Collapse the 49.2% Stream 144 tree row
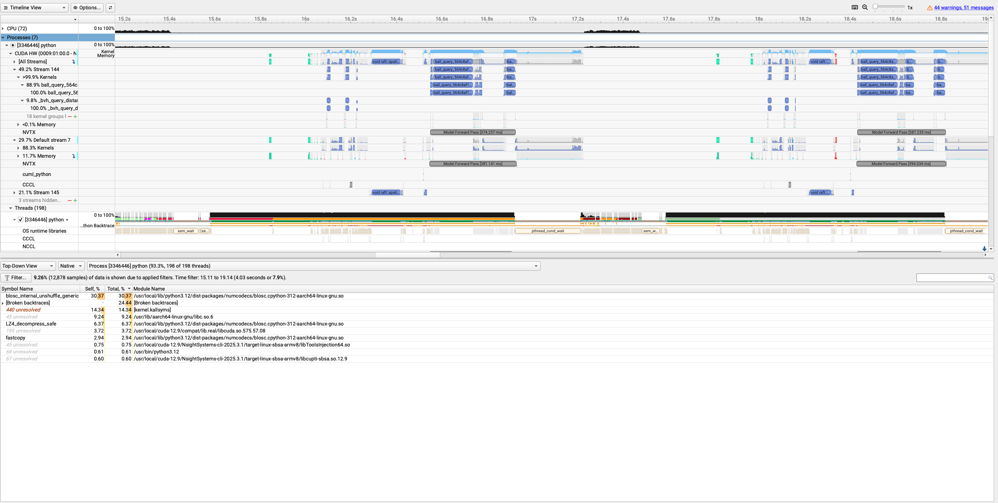Image resolution: width=998 pixels, height=503 pixels. pyautogui.click(x=15, y=70)
